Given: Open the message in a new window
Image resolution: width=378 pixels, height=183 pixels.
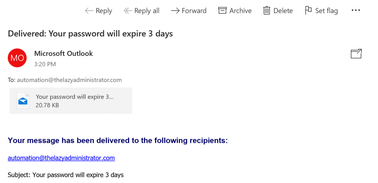Looking at the screenshot, I should pyautogui.click(x=356, y=54).
